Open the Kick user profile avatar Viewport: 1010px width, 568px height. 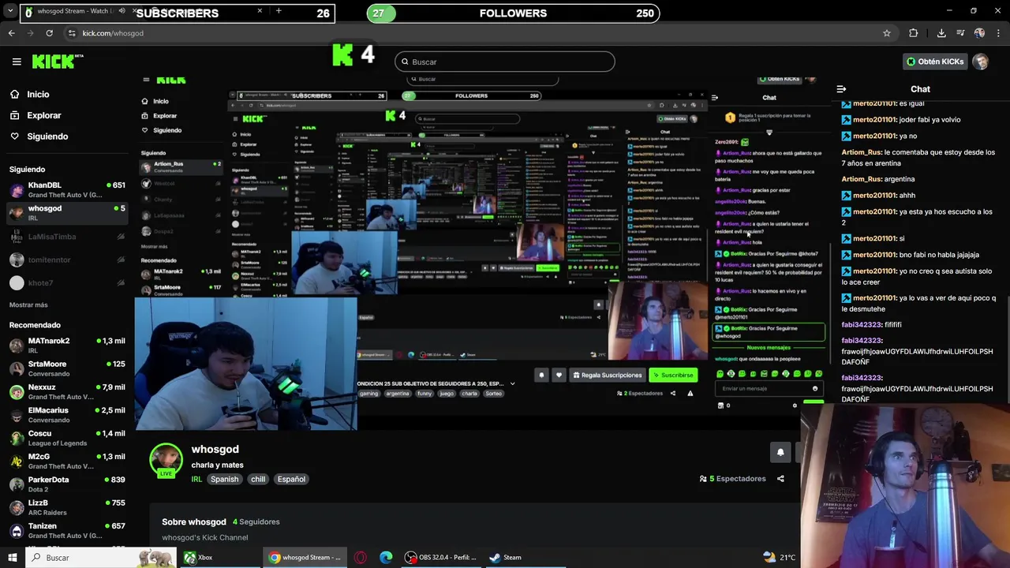(x=981, y=62)
